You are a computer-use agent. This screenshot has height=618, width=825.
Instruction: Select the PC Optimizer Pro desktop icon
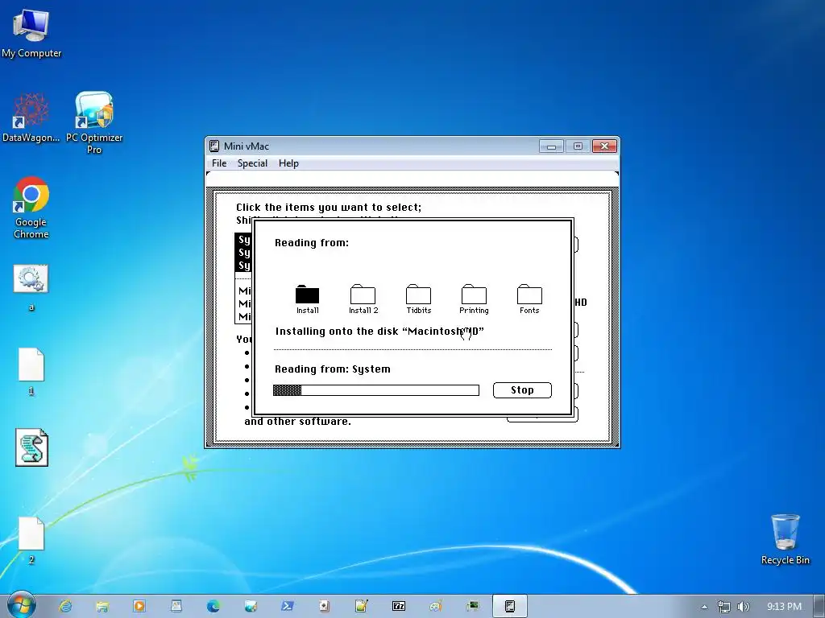coord(94,123)
